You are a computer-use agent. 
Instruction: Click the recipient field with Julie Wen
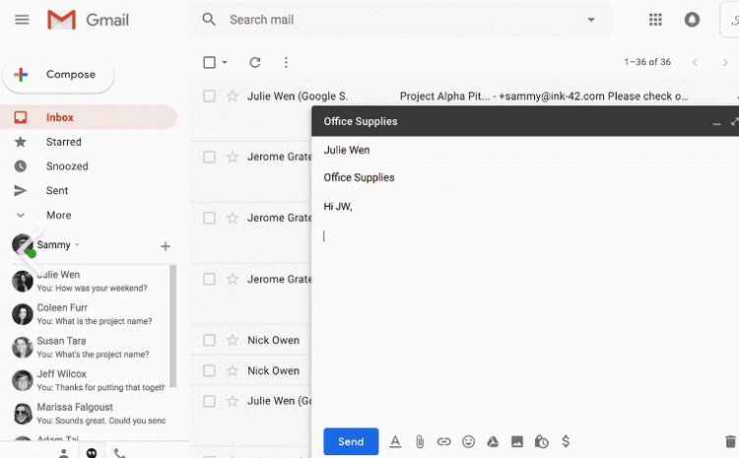531,151
